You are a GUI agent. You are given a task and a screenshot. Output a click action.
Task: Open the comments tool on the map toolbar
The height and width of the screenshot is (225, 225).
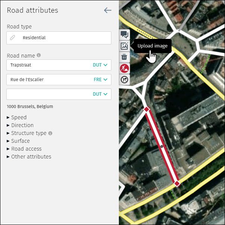pos(124,35)
